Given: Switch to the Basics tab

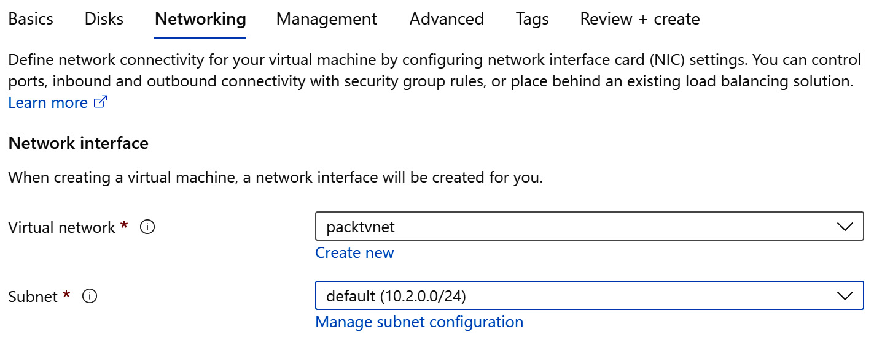Looking at the screenshot, I should click(31, 19).
